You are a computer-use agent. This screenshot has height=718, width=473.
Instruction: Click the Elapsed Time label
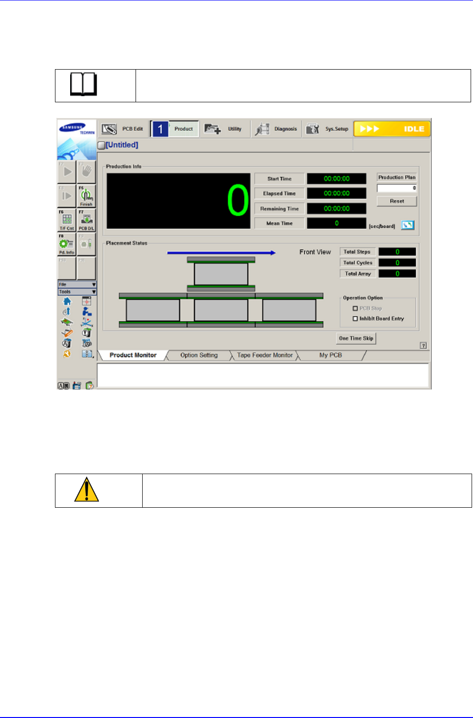click(280, 193)
